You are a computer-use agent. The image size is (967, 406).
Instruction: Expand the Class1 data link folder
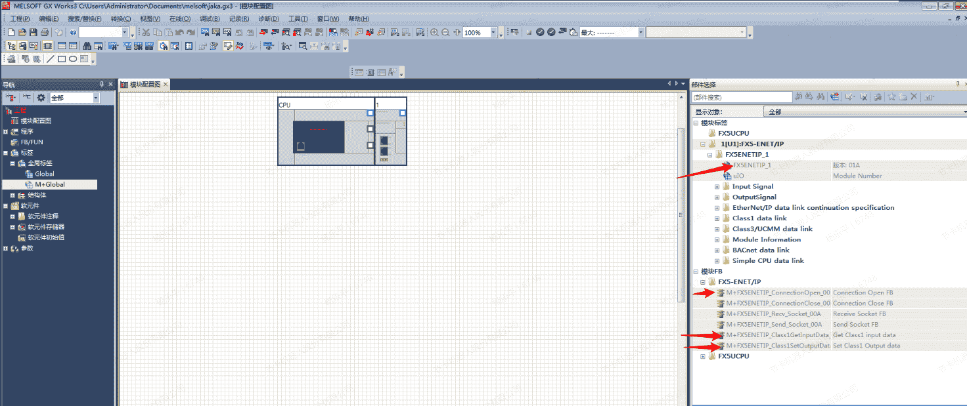717,218
